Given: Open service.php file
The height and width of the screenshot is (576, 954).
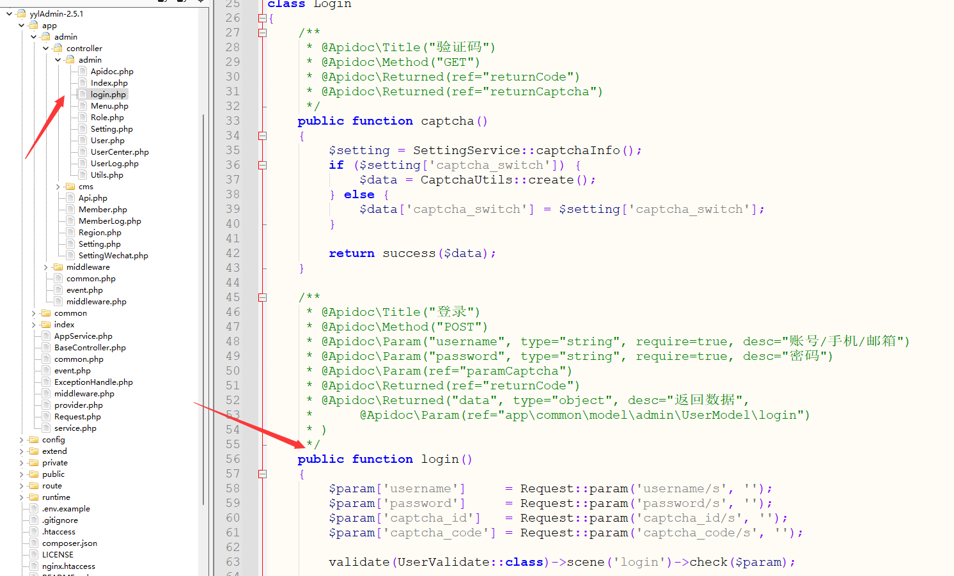Looking at the screenshot, I should (75, 428).
